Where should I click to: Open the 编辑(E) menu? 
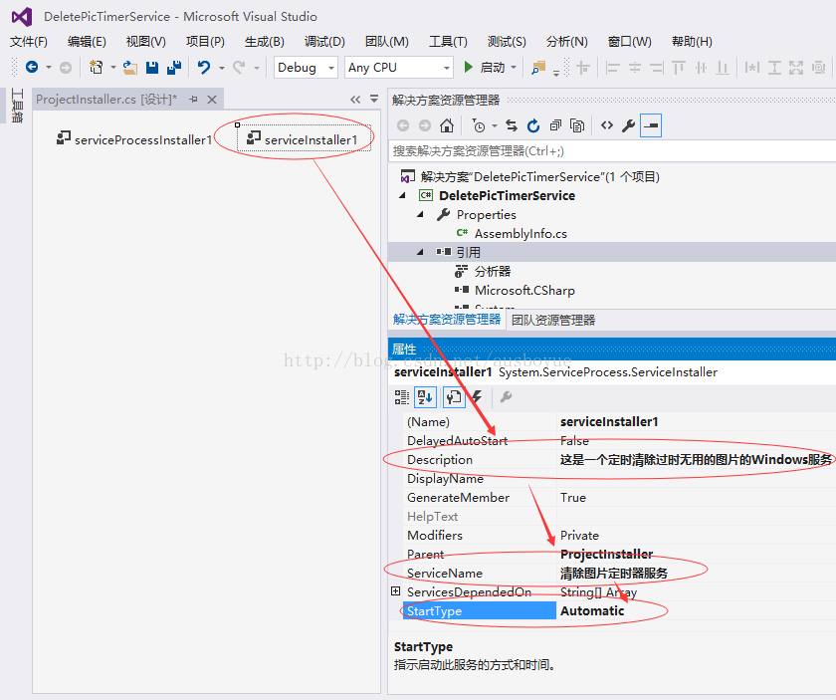click(x=87, y=42)
